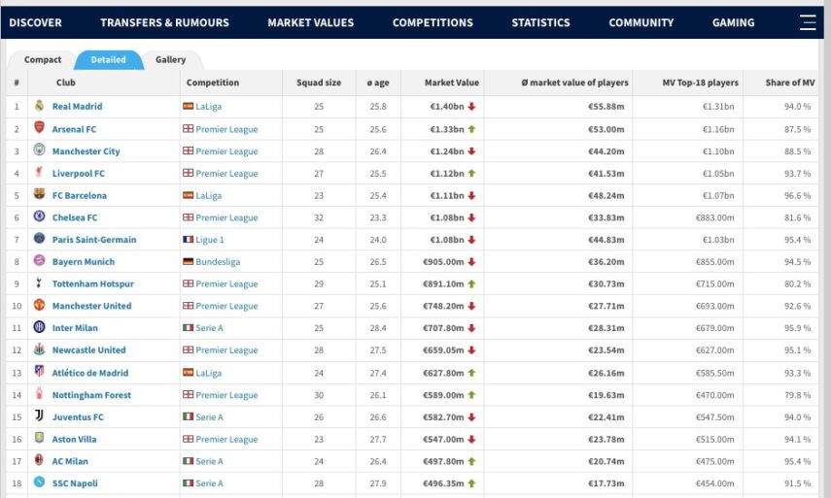Click Chelsea FC's €1.08bn market value
Screen dimensions: 831x498
tap(447, 217)
